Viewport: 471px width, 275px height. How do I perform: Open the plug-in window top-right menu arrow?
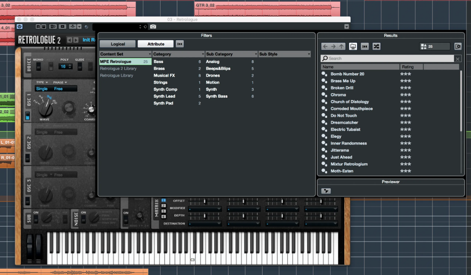pyautogui.click(x=347, y=26)
